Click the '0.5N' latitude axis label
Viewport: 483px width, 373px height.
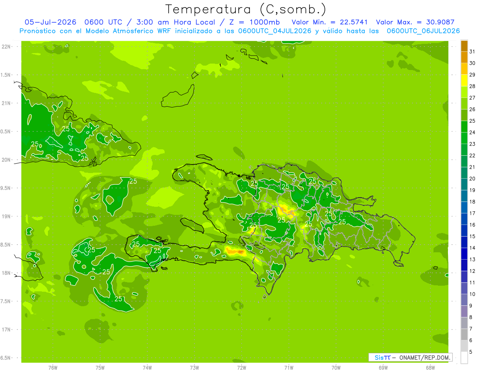pos(6,132)
